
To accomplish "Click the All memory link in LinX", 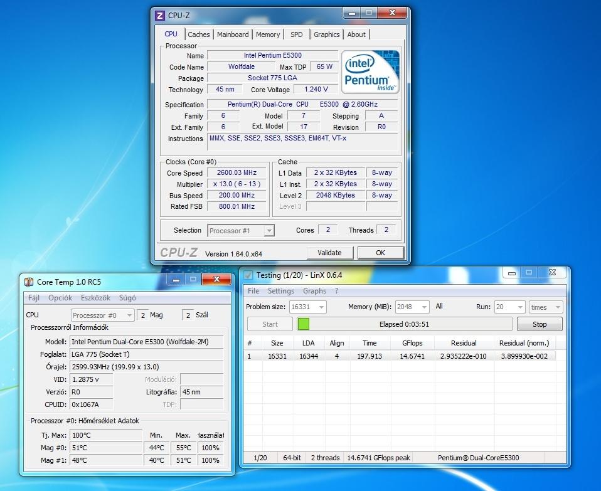I will (439, 307).
